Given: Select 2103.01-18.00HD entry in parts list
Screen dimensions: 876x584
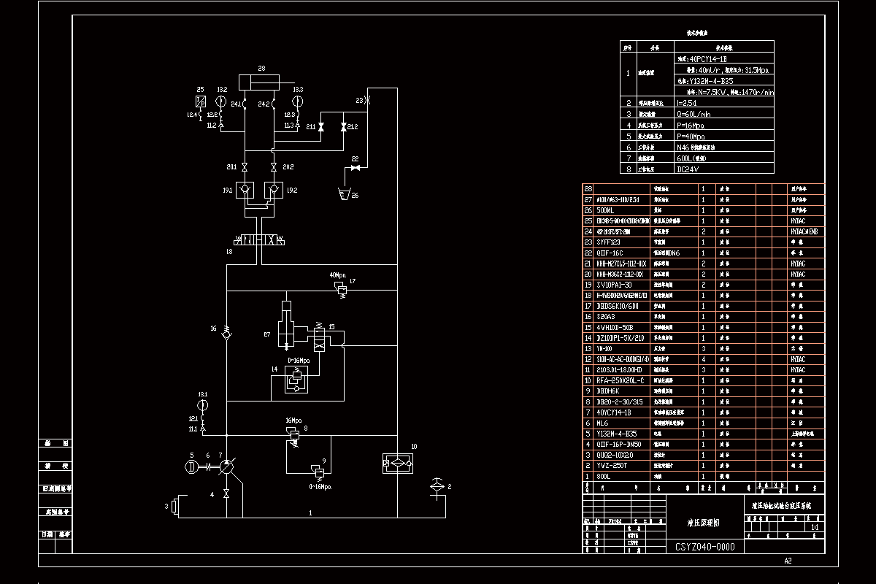Looking at the screenshot, I should point(619,370).
